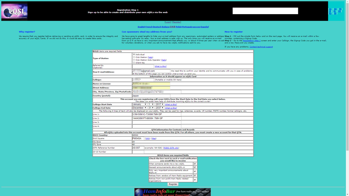This screenshot has width=349, height=196.
Task: Pick the Silent Key radio option
Action: [x=134, y=63]
